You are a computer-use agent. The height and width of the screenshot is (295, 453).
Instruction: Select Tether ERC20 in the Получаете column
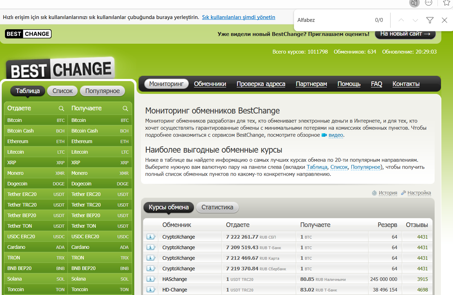100,194
